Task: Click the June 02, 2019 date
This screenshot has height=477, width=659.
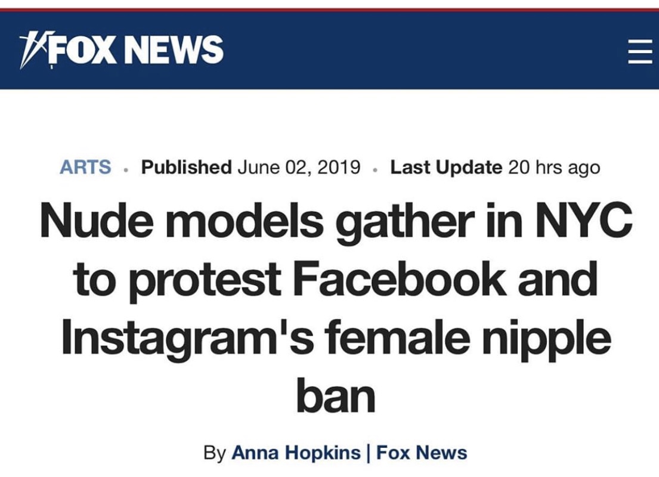Action: [x=299, y=168]
